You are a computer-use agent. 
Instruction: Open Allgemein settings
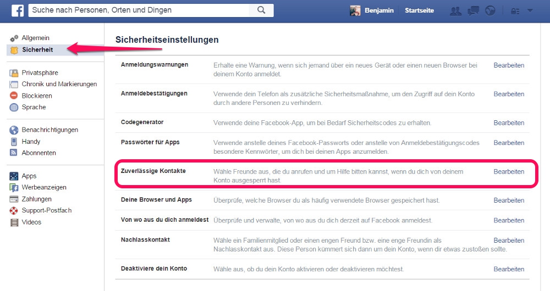(x=35, y=38)
